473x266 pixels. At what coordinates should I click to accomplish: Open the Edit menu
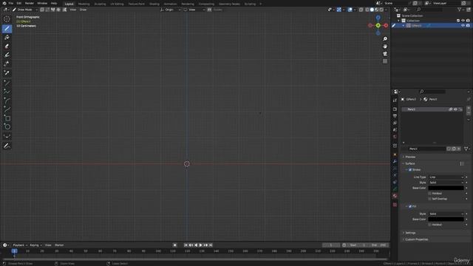tap(19, 3)
